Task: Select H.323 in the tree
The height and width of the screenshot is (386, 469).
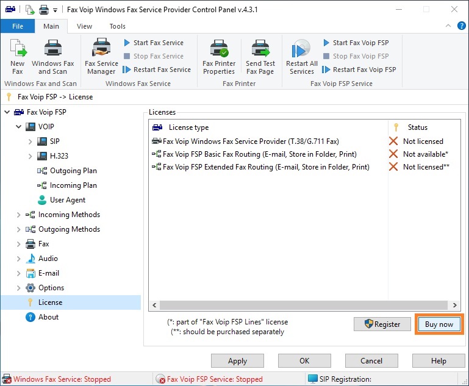Action: click(52, 156)
